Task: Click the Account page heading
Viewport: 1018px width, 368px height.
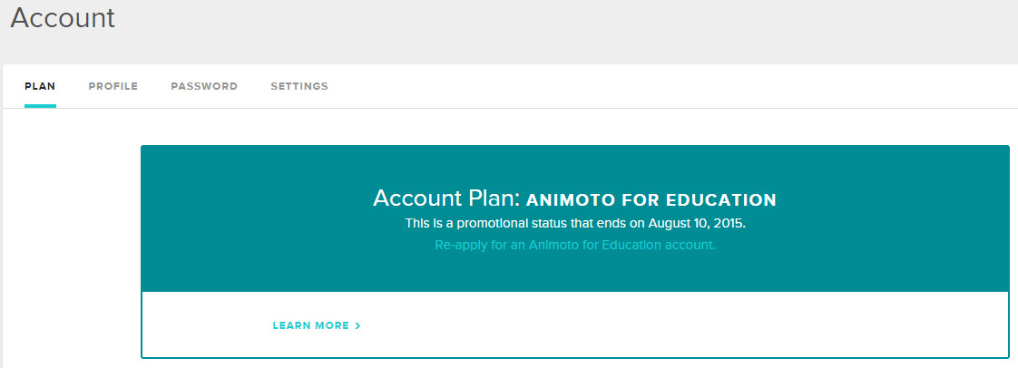Action: (63, 18)
